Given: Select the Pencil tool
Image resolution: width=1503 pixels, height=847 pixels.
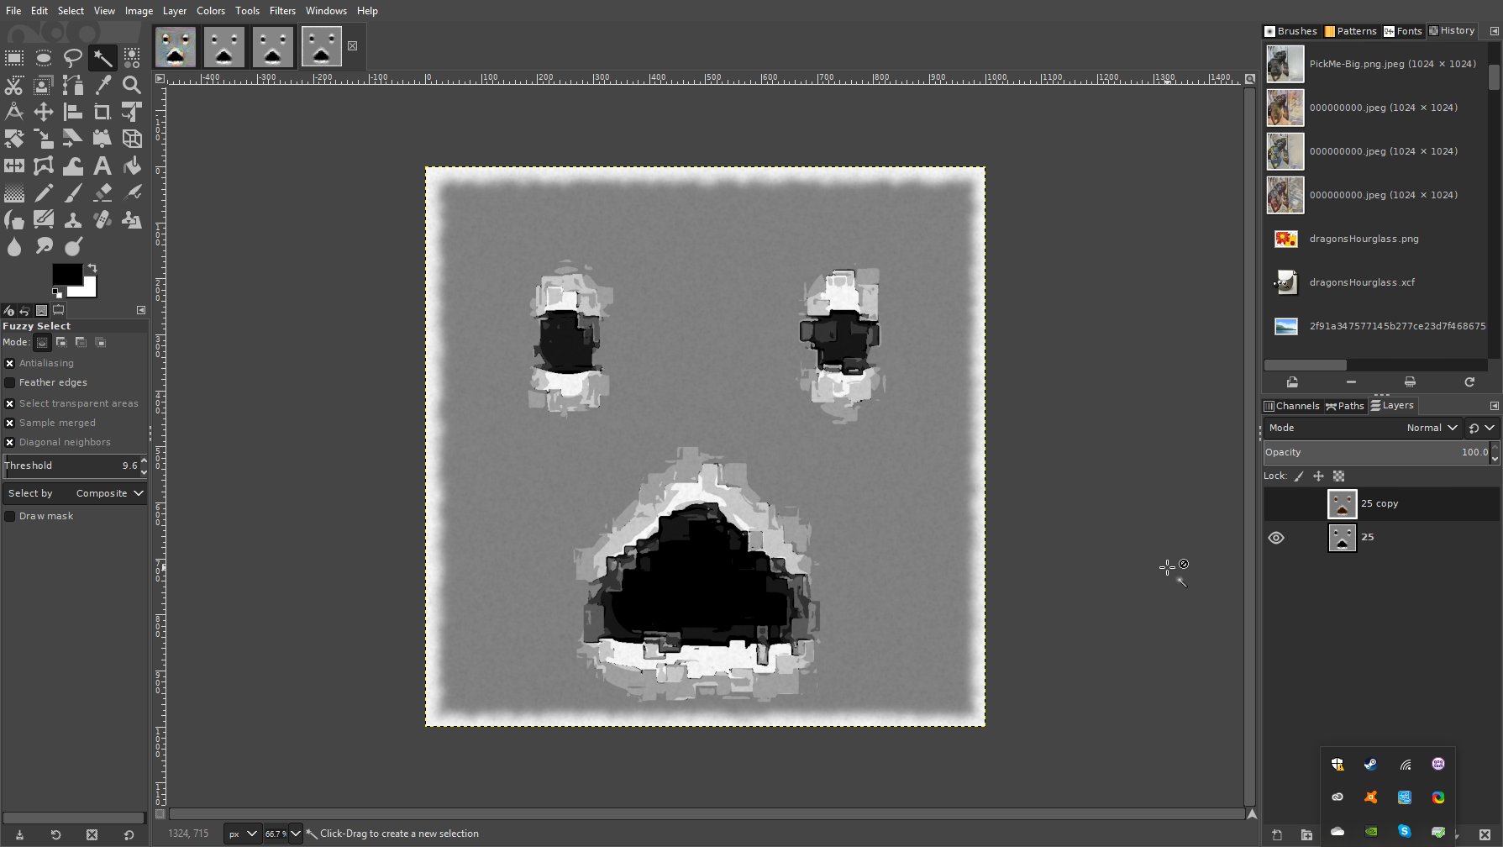Looking at the screenshot, I should coord(44,192).
